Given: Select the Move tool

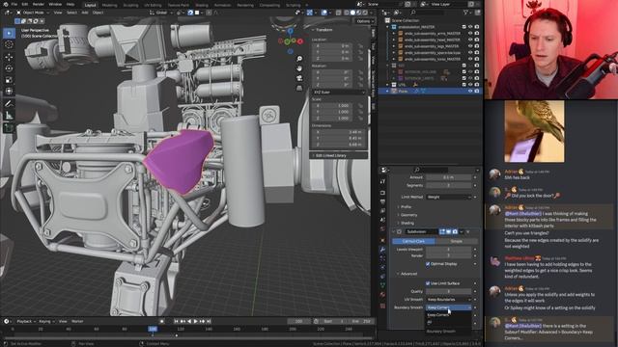Looking at the screenshot, I should pyautogui.click(x=9, y=57).
